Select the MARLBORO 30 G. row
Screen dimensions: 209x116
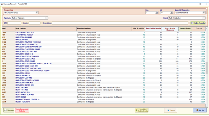click(104, 40)
